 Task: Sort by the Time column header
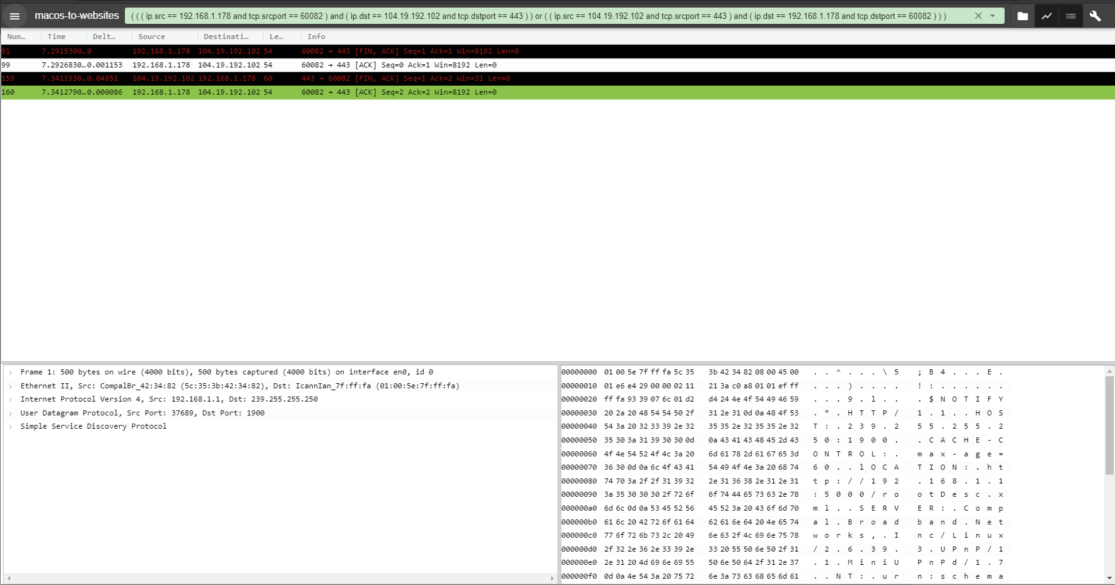coord(57,37)
